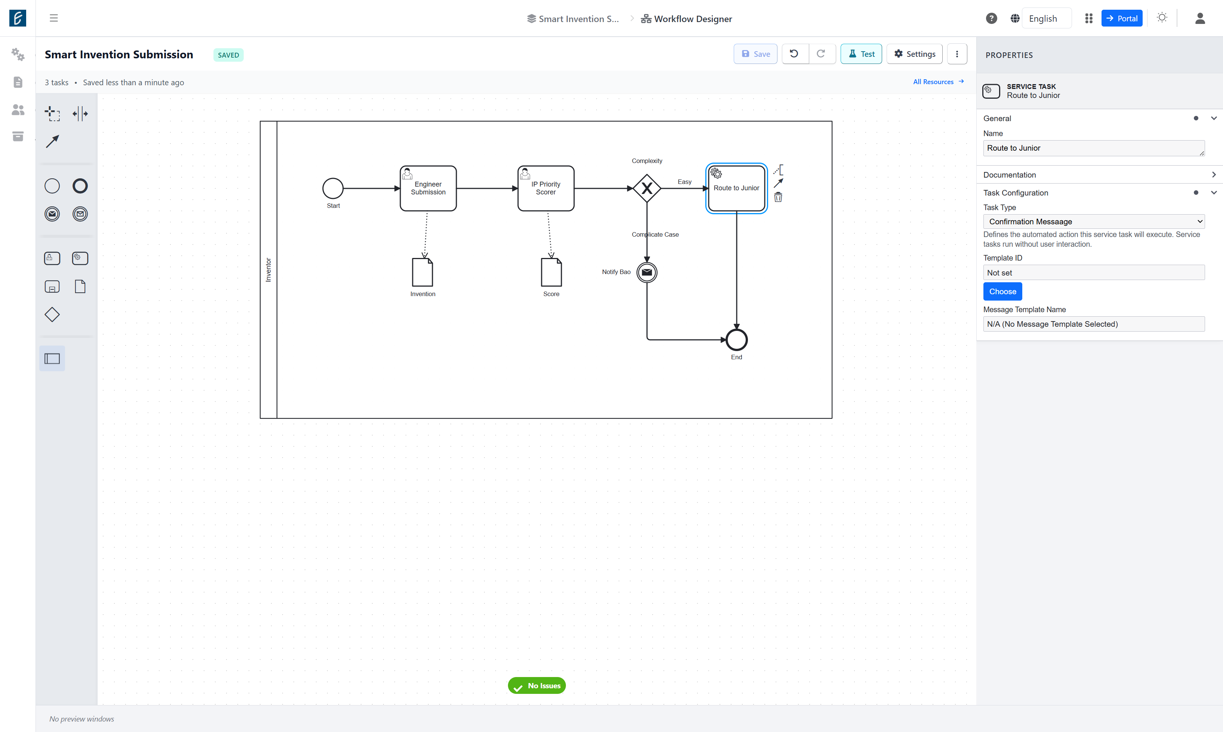Select the Route to Junior service task
This screenshot has height=732, width=1223.
pos(736,188)
